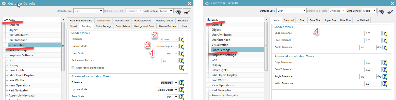
Task: Select the Standard tab in Facet Settings
Action: 289,20
